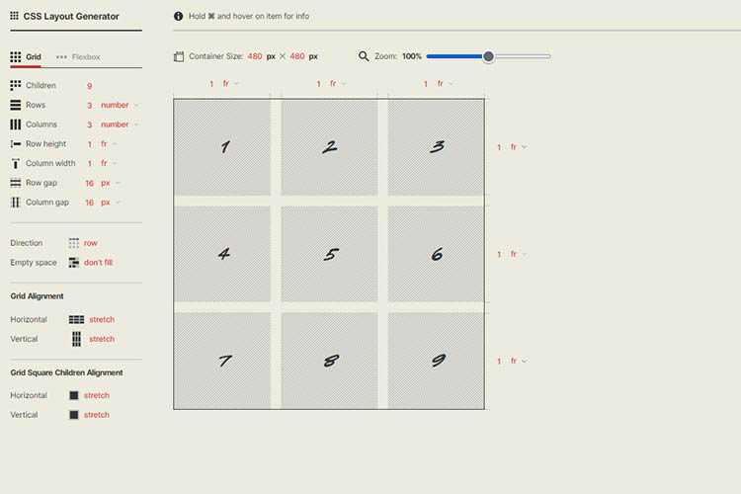Click the Zoom slider handle
741x494 pixels.
tap(488, 57)
